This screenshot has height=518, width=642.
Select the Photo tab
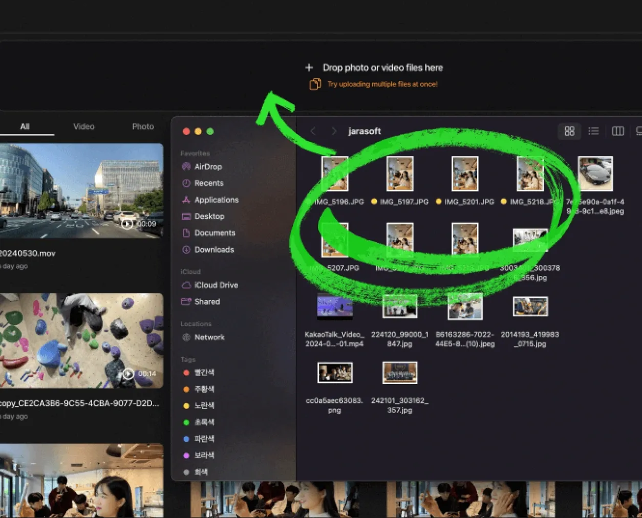click(143, 126)
